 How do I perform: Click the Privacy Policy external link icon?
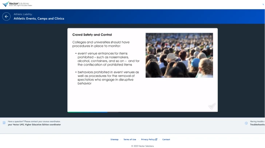[156, 139]
